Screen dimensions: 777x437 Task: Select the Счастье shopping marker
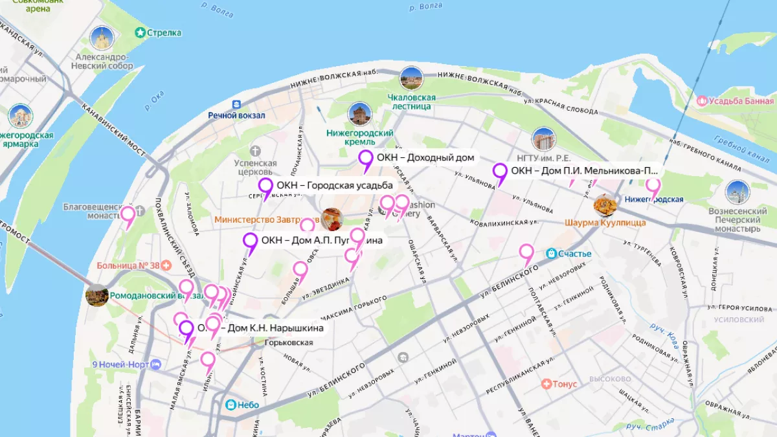coord(551,253)
